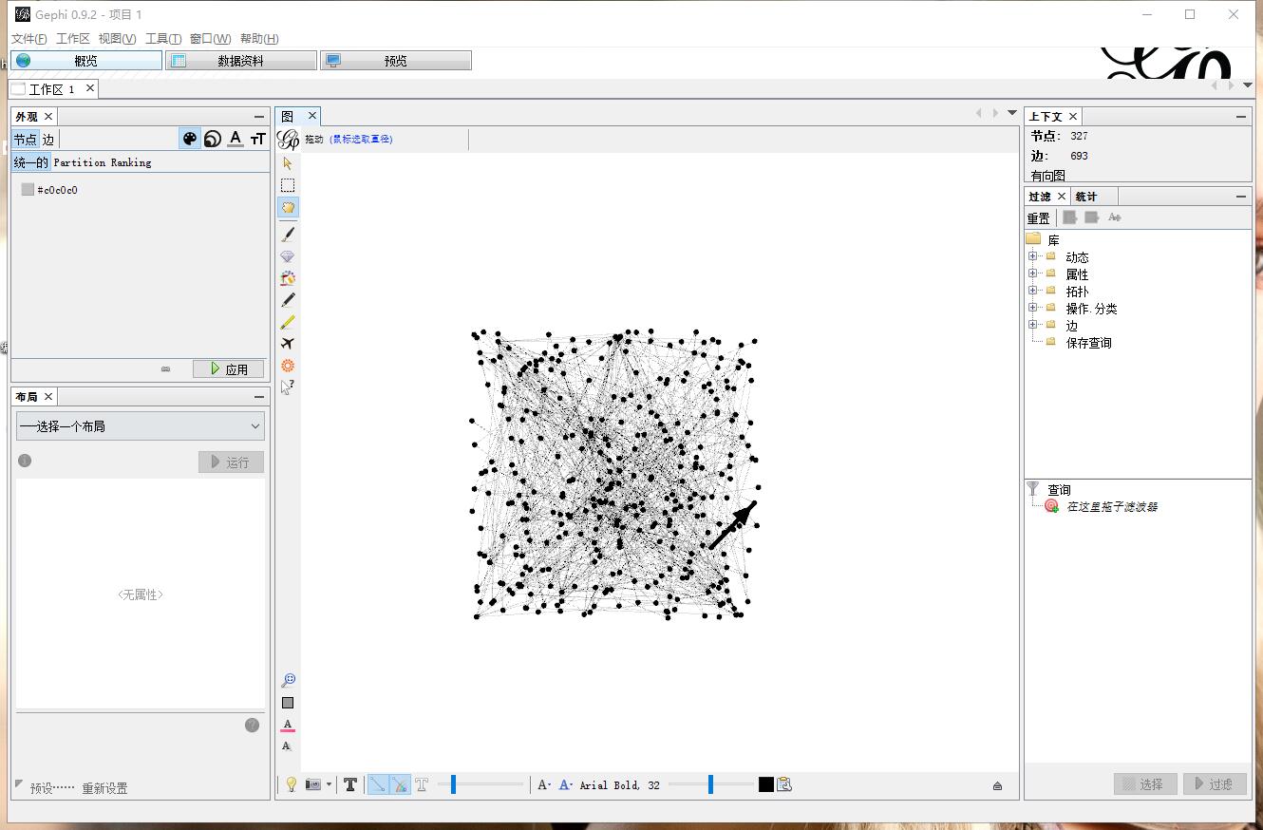Click the layout help question mark icon
The image size is (1263, 830).
point(252,726)
